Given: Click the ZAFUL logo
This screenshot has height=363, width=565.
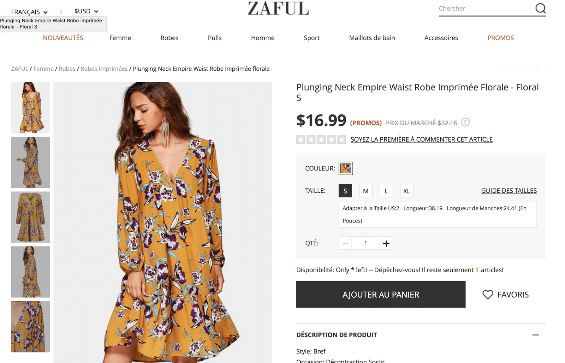Looking at the screenshot, I should pyautogui.click(x=278, y=8).
